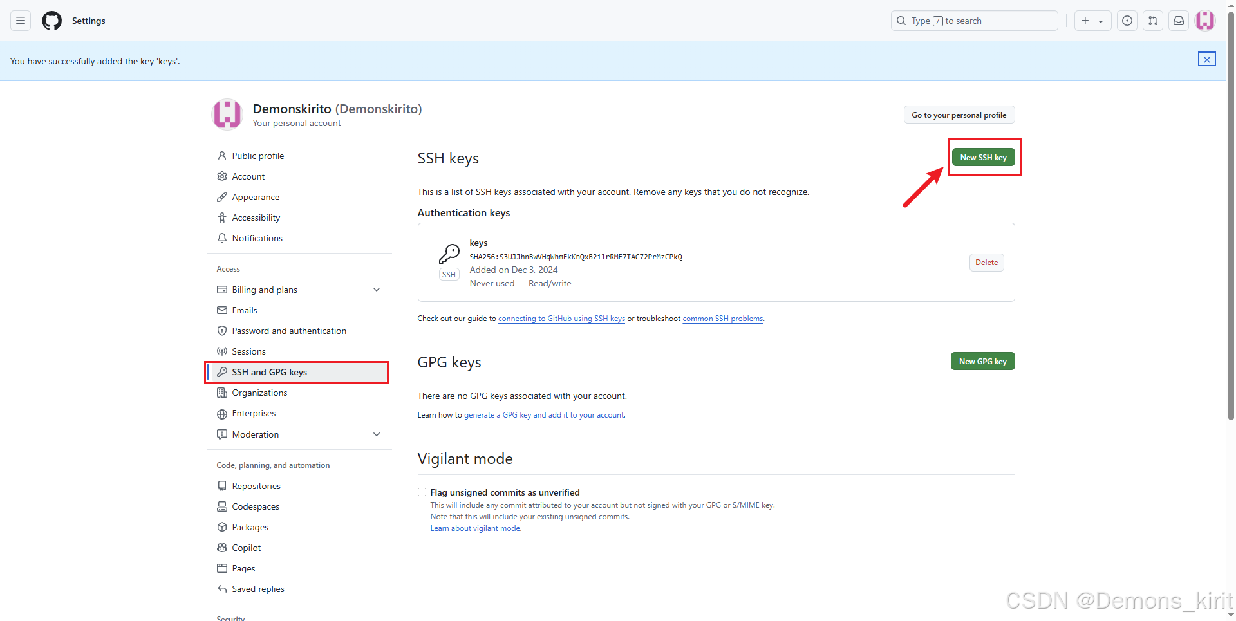Click Settings title in header

(x=89, y=21)
